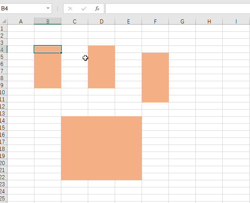Image resolution: width=250 pixels, height=203 pixels.
Task: Select column G header
Action: [182, 21]
